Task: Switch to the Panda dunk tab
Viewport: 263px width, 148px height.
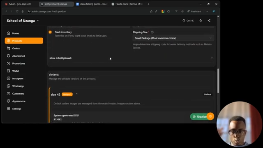Action: coord(127,4)
